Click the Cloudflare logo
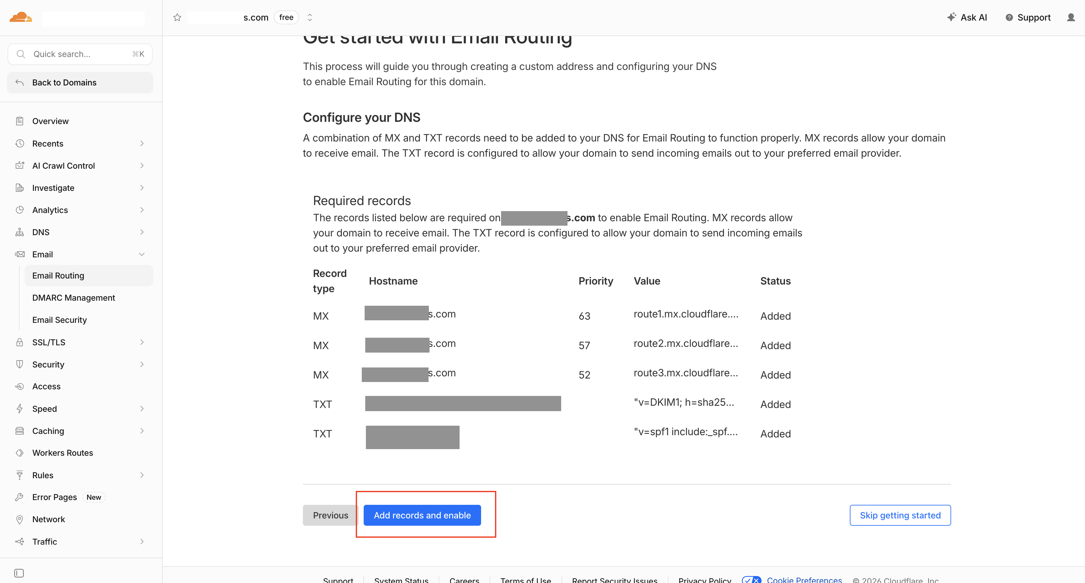 coord(21,17)
